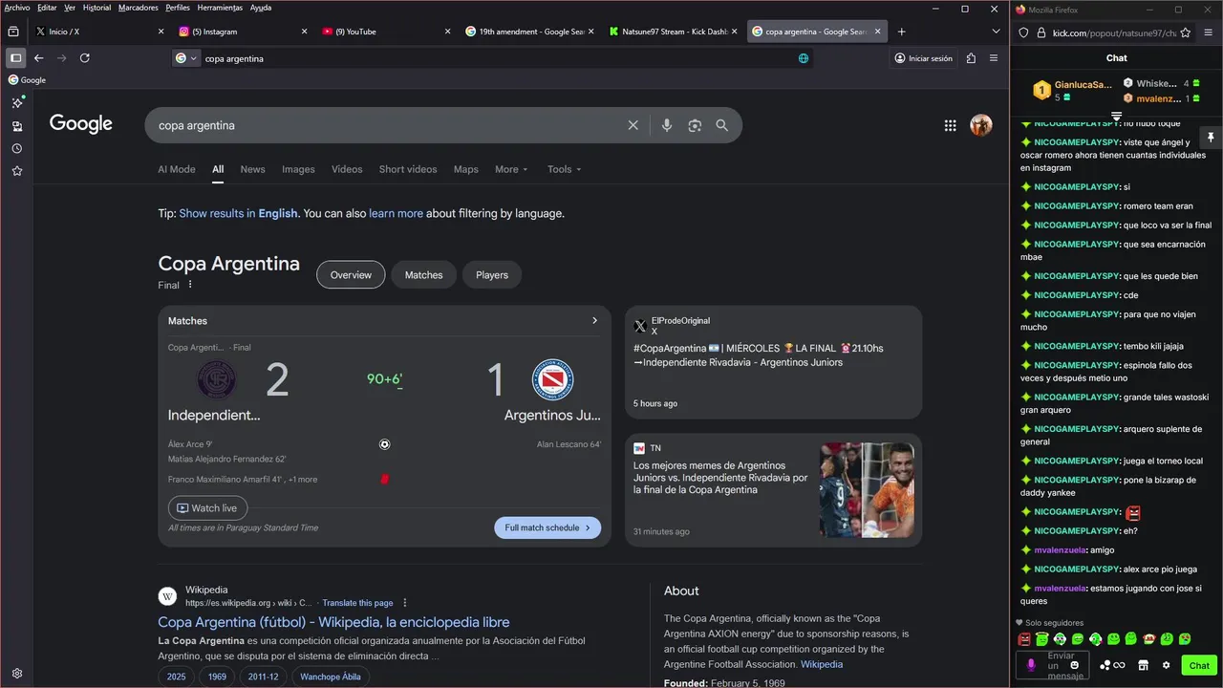Switch to the (9) YouTube tab
This screenshot has height=688, width=1223.
[386, 32]
